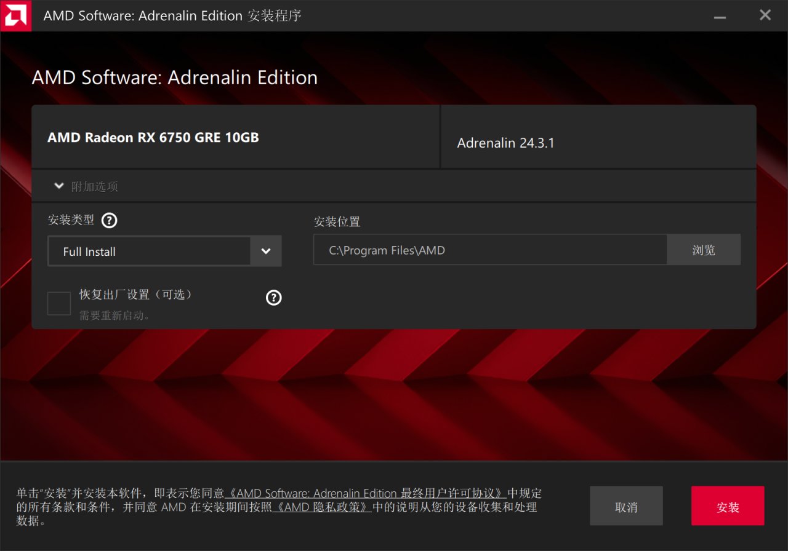Viewport: 788px width, 551px height.
Task: Click the 安装位置 label
Action: (x=337, y=221)
